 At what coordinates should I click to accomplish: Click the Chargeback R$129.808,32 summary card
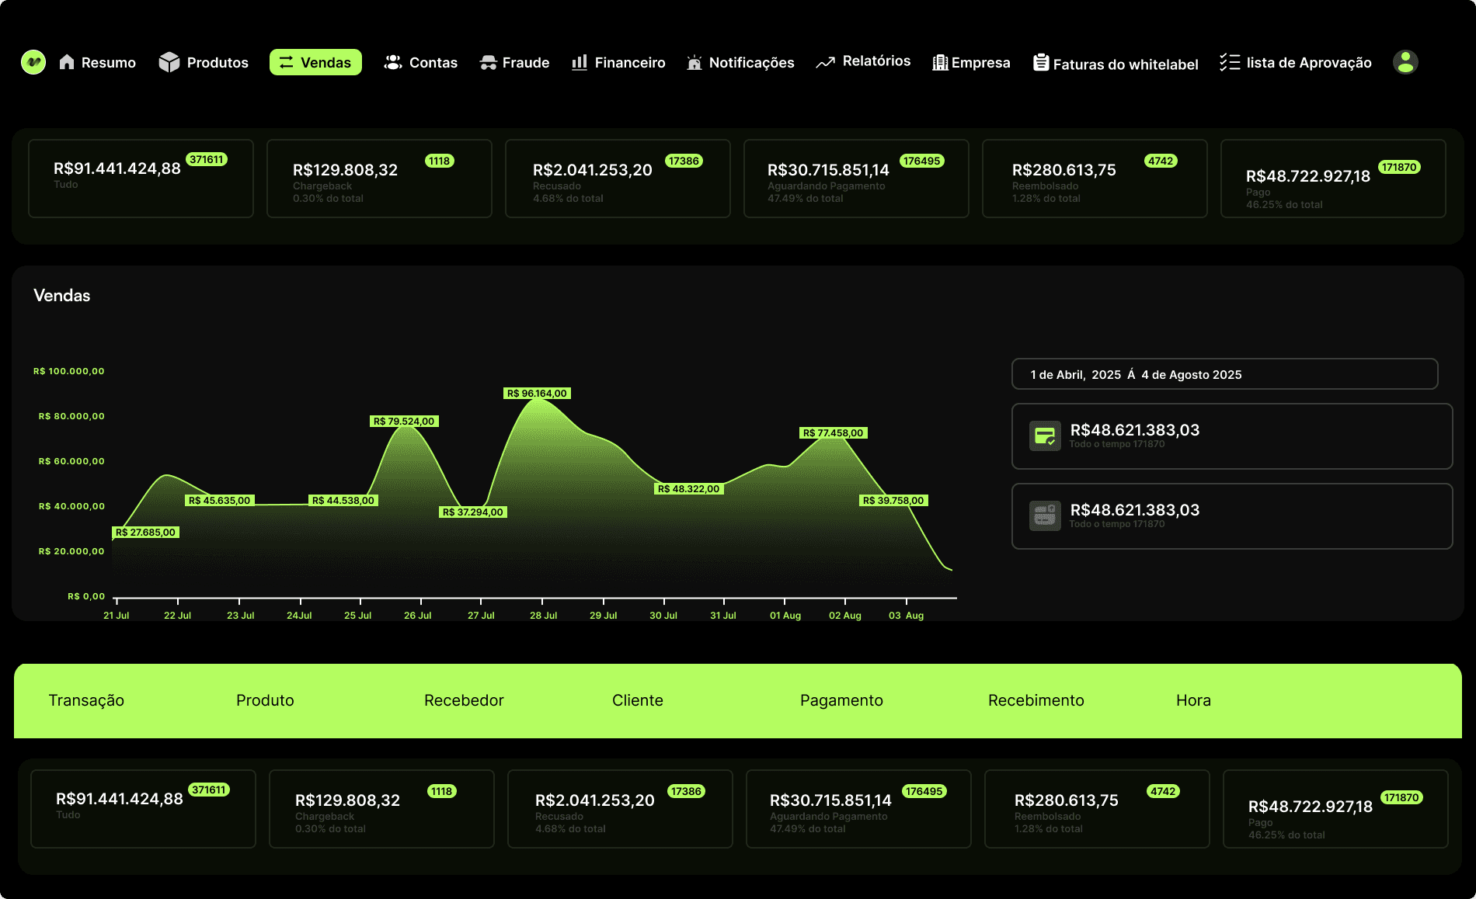379,179
